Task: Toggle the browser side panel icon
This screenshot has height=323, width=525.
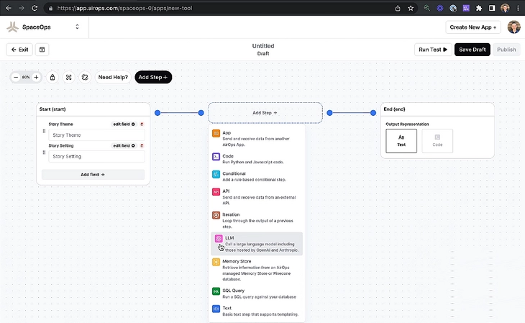Action: tap(491, 8)
